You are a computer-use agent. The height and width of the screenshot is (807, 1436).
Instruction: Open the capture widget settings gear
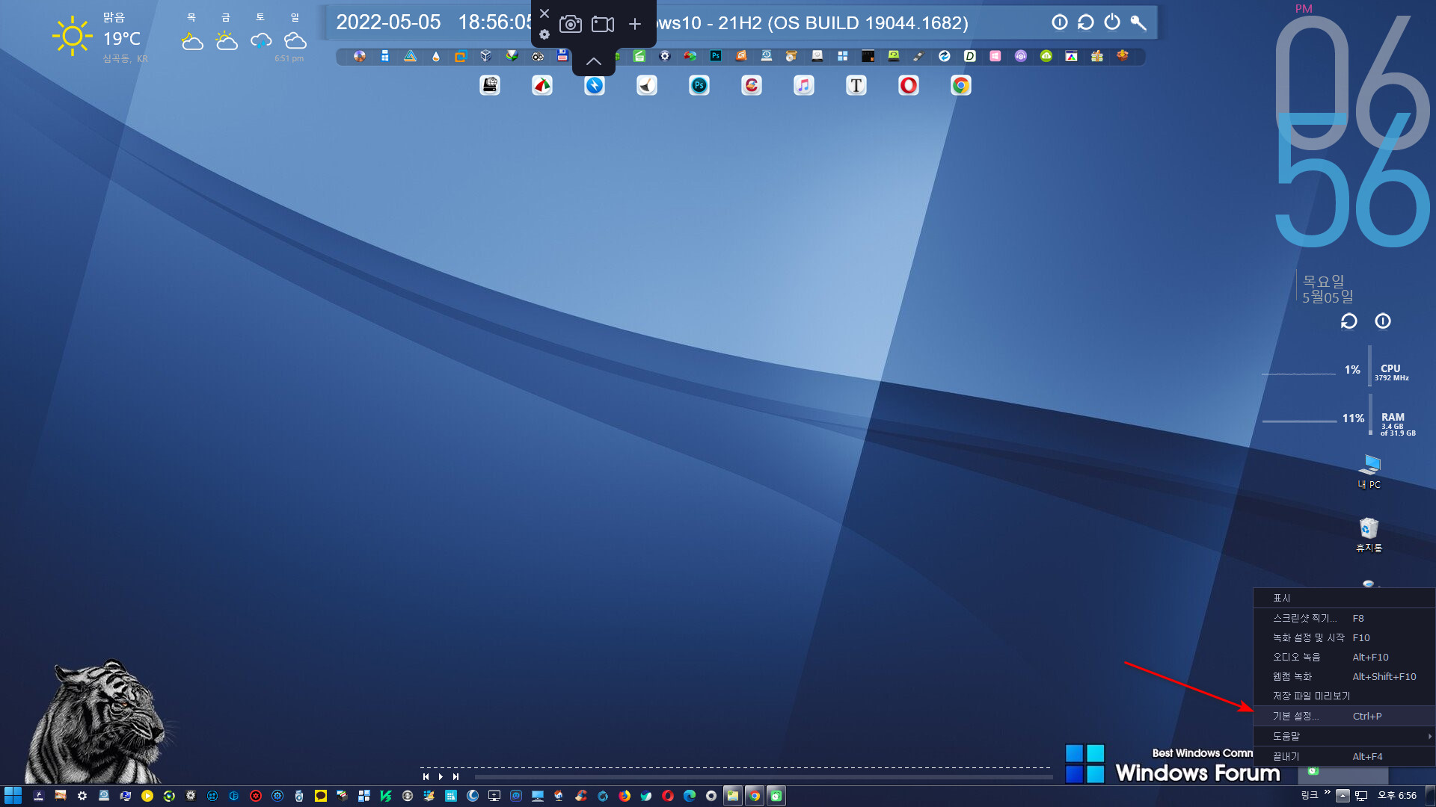point(544,34)
